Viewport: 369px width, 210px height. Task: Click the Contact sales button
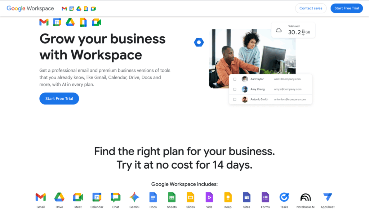311,8
